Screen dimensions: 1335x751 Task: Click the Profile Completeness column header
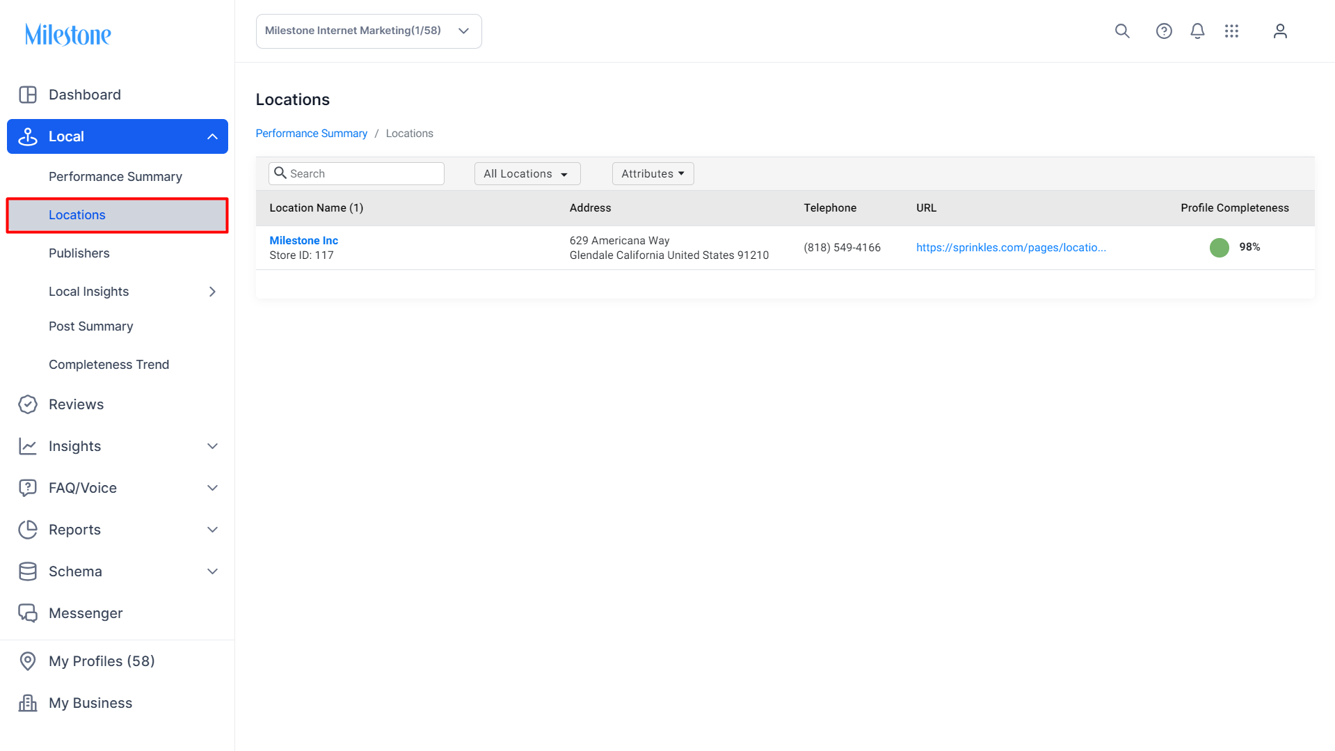coord(1234,208)
